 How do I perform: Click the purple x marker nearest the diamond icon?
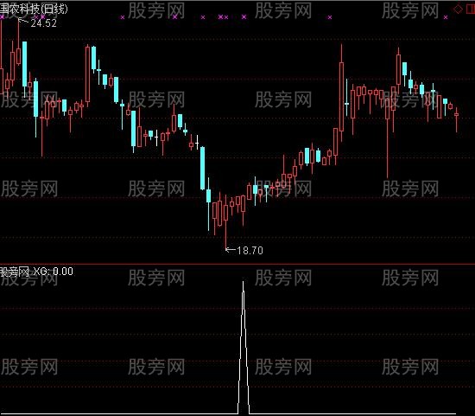[x=446, y=17]
